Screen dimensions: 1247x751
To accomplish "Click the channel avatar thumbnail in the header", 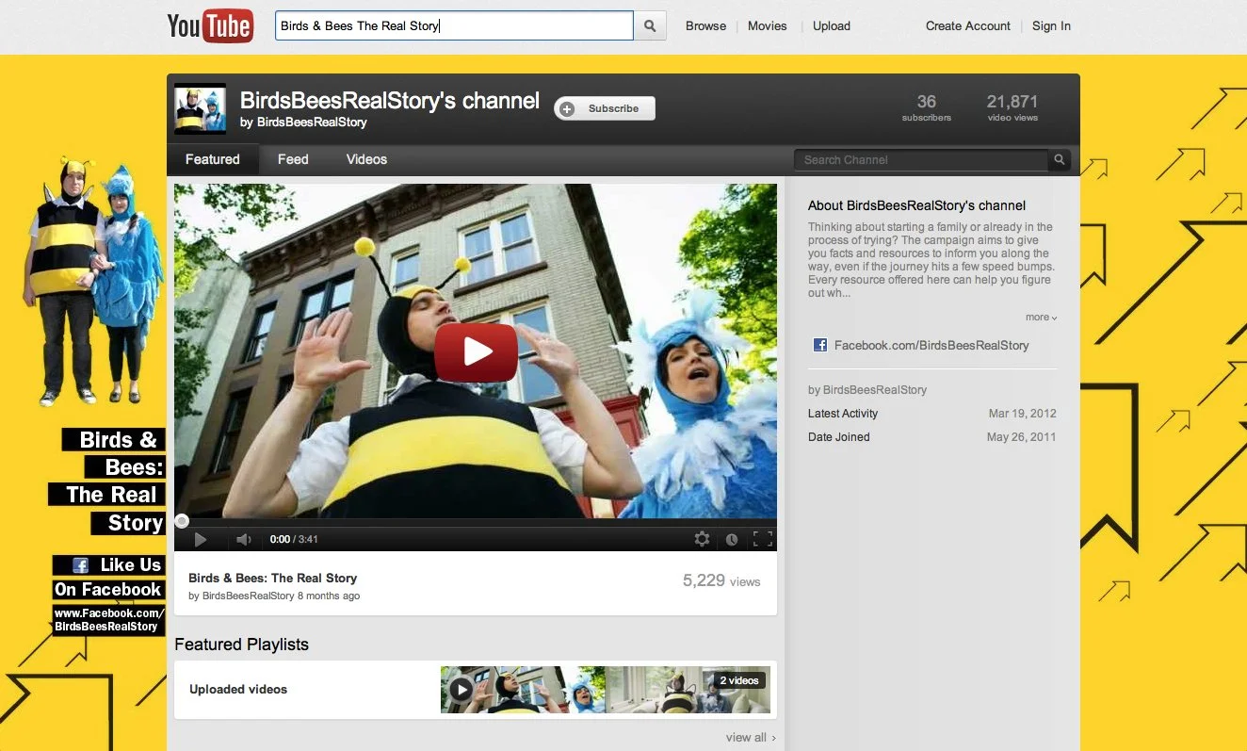I will coord(200,109).
